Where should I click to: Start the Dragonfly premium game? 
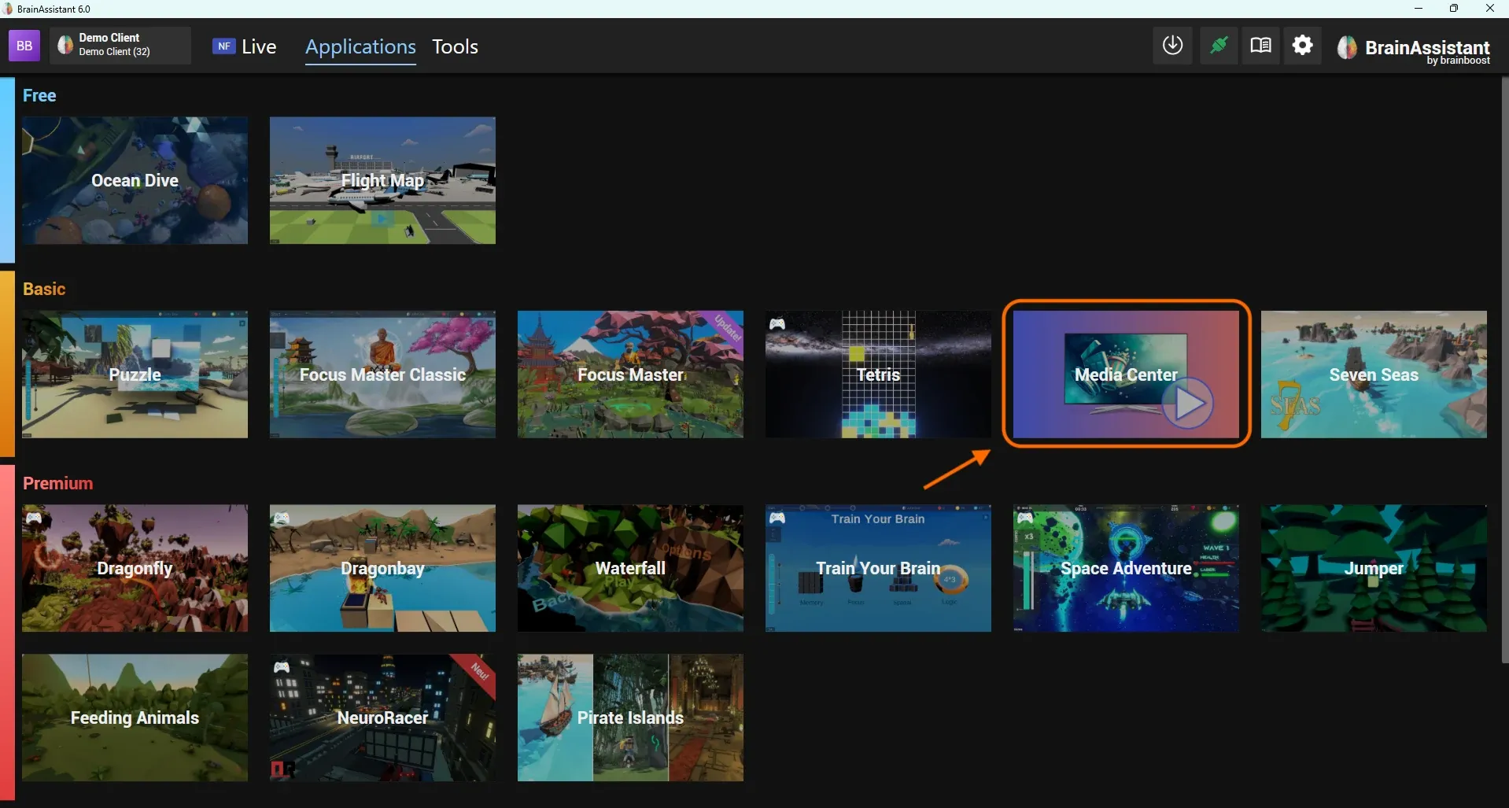tap(135, 568)
